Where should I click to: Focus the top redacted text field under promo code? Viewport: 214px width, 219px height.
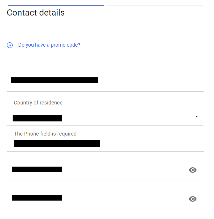pyautogui.click(x=105, y=80)
